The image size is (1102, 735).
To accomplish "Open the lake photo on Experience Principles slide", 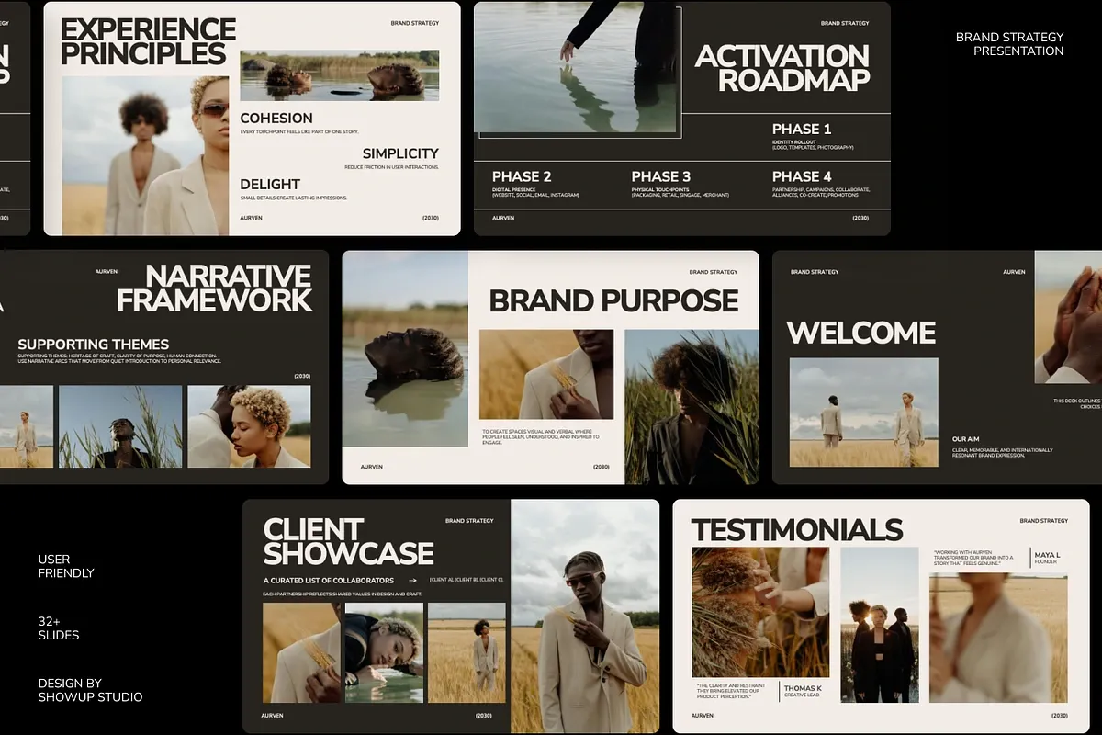I will point(339,75).
